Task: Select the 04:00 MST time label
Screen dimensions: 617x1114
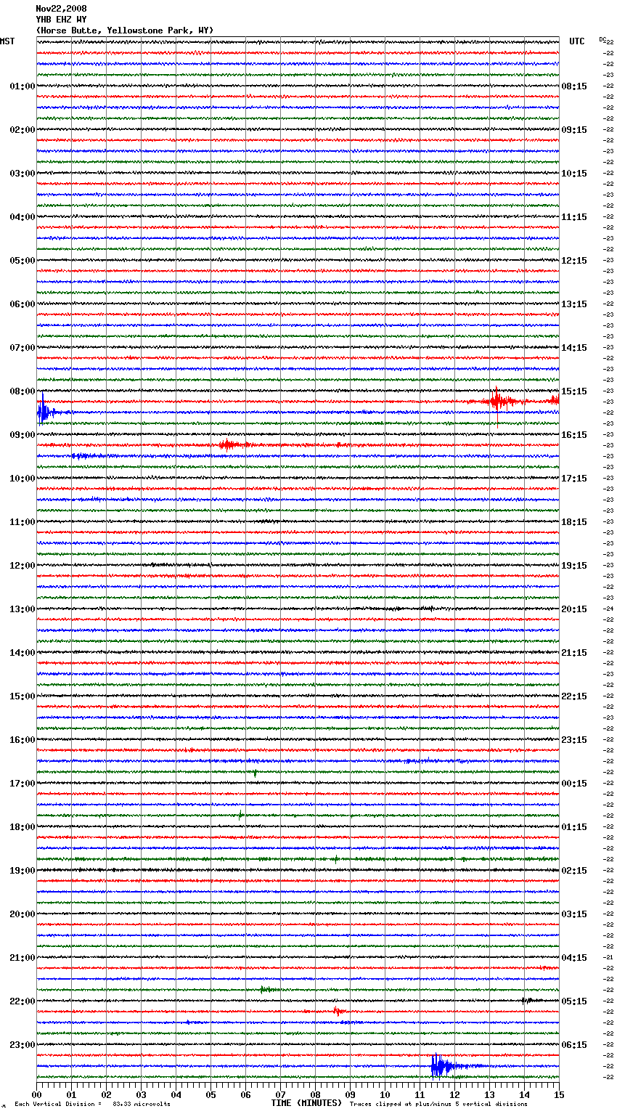Action: pyautogui.click(x=23, y=217)
